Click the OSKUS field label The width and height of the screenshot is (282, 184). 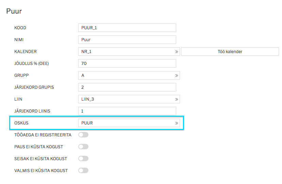(21, 123)
